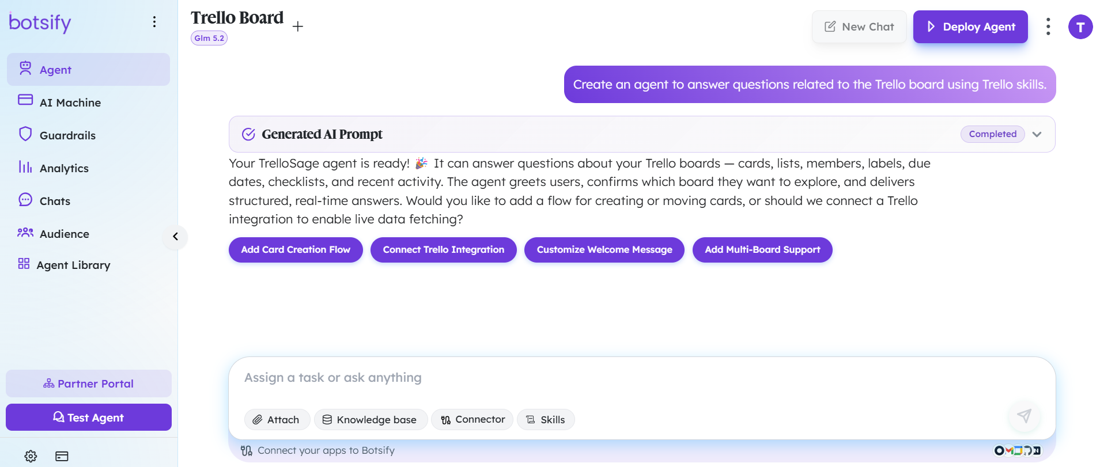The height and width of the screenshot is (467, 1100).
Task: Open the user profile avatar T
Action: 1080,27
